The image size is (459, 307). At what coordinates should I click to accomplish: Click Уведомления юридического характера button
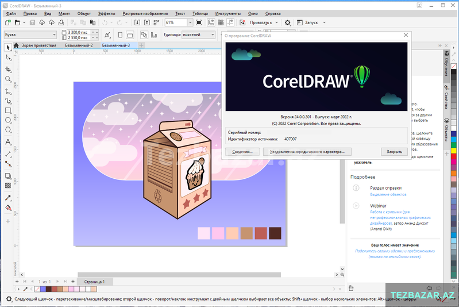click(x=307, y=152)
